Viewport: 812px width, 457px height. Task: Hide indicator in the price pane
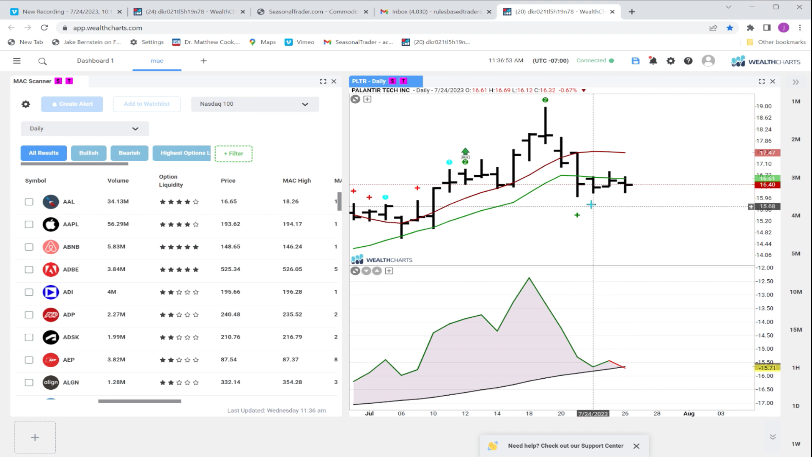click(x=355, y=99)
